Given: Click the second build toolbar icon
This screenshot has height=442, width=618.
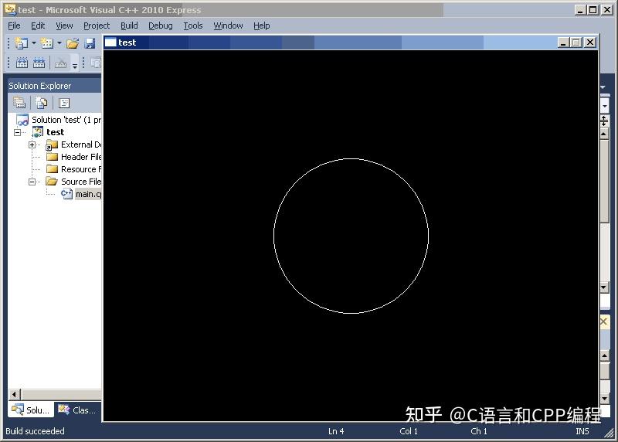Looking at the screenshot, I should coord(39,63).
